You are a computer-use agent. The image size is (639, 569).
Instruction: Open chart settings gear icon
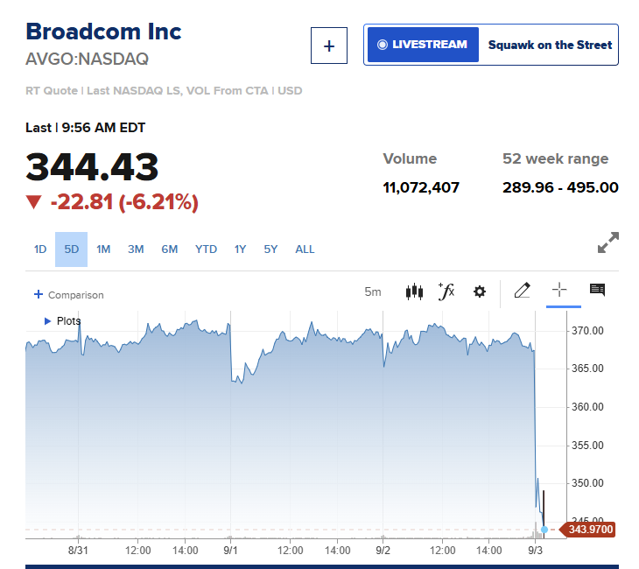click(x=480, y=292)
